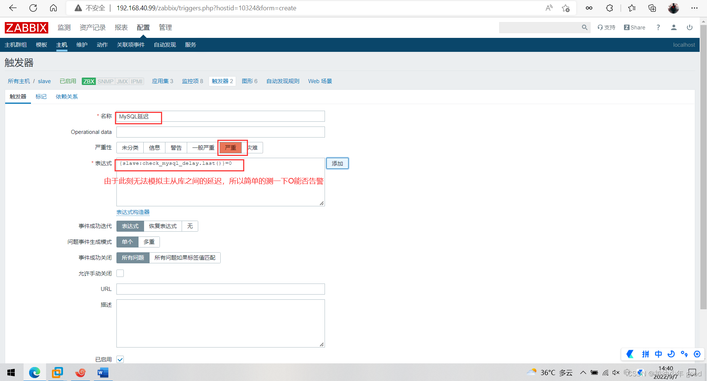Open 管理 top menu
This screenshot has width=707, height=381.
click(x=165, y=28)
